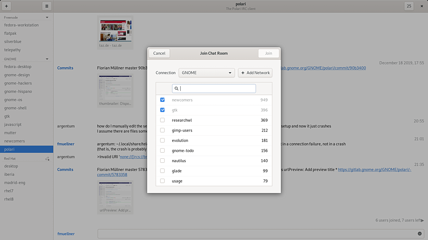Expand the joined and left users arrow
Screen dimensions: 428x240
click(x=422, y=221)
